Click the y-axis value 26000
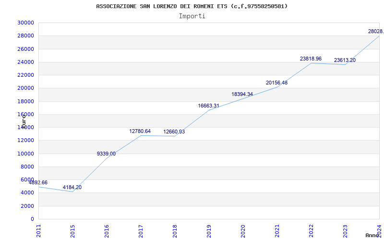 coord(25,49)
